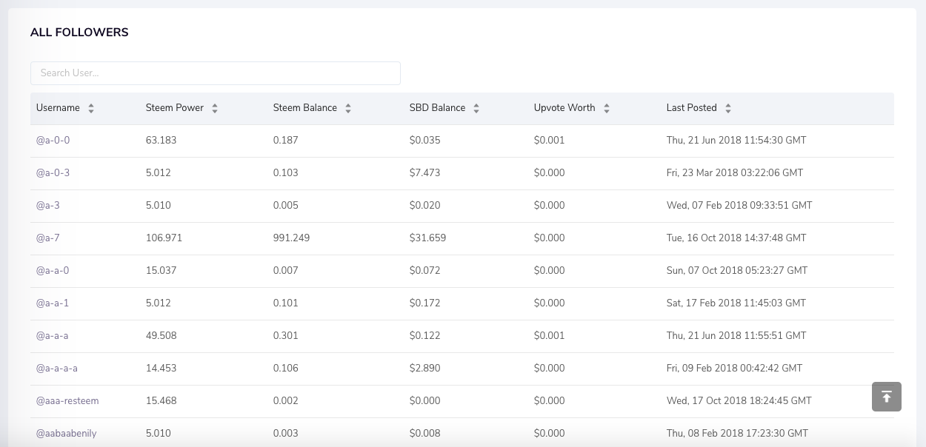This screenshot has height=447, width=926.
Task: Click the Steem Power header label
Action: click(x=175, y=108)
